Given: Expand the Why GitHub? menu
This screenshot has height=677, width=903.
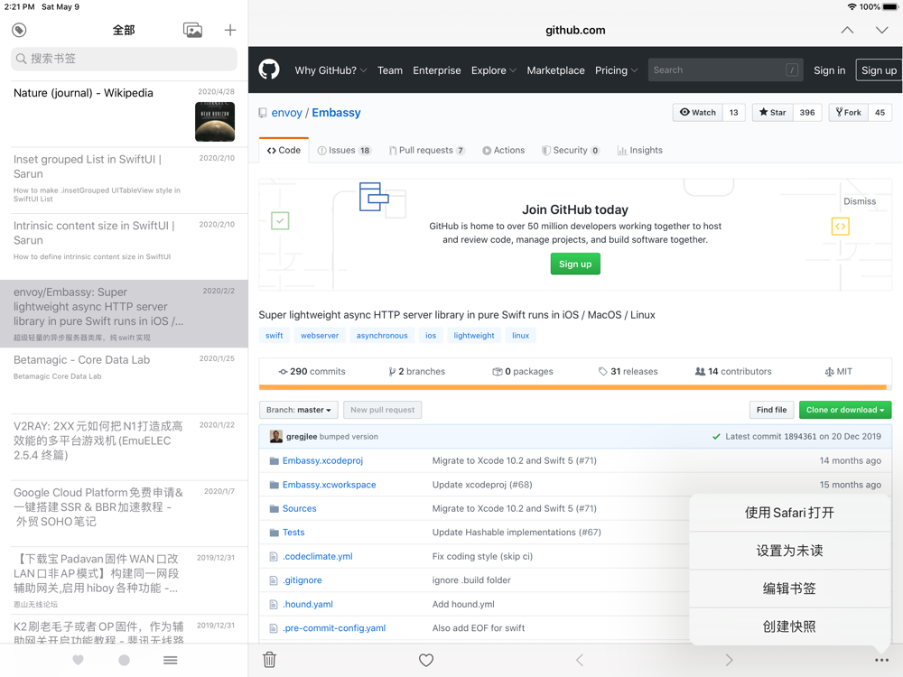Looking at the screenshot, I should (x=330, y=70).
